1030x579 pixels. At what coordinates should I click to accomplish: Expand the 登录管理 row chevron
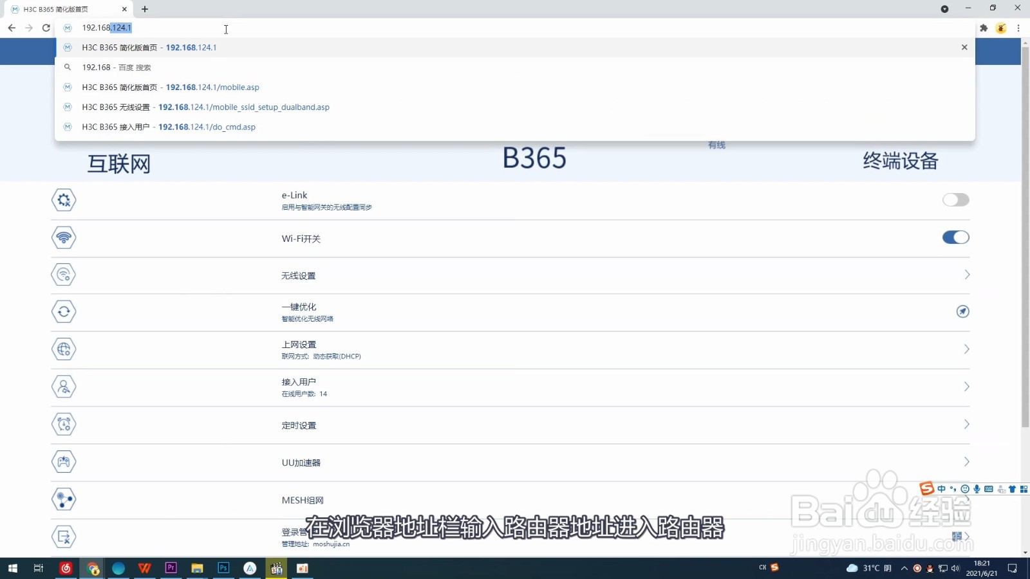[967, 536]
